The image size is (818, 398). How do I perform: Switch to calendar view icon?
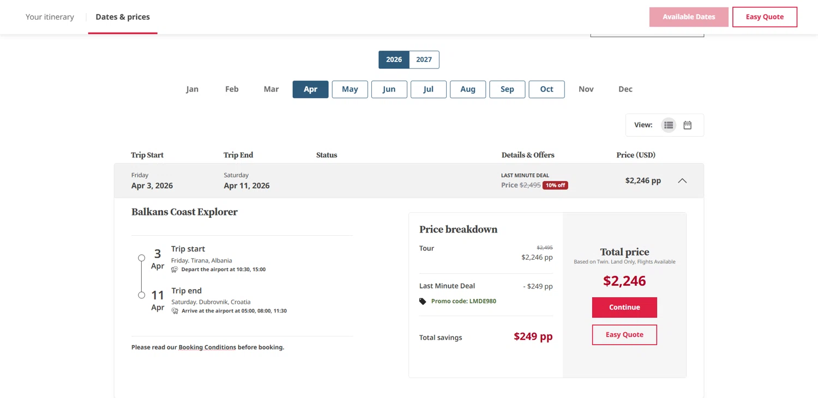pos(688,125)
